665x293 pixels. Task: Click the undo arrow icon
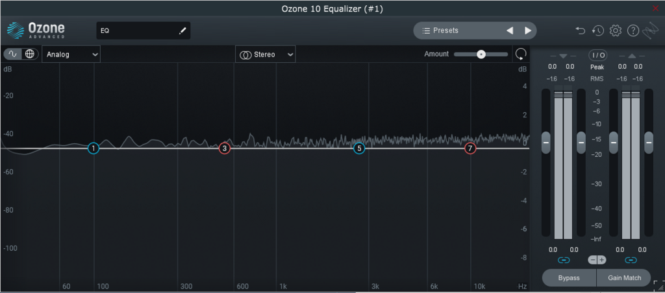pos(580,30)
